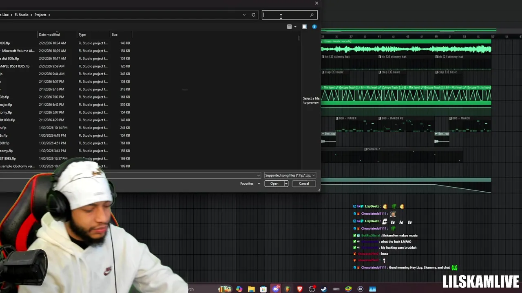Select the ST 808S.flp 169 KB file

[65, 159]
